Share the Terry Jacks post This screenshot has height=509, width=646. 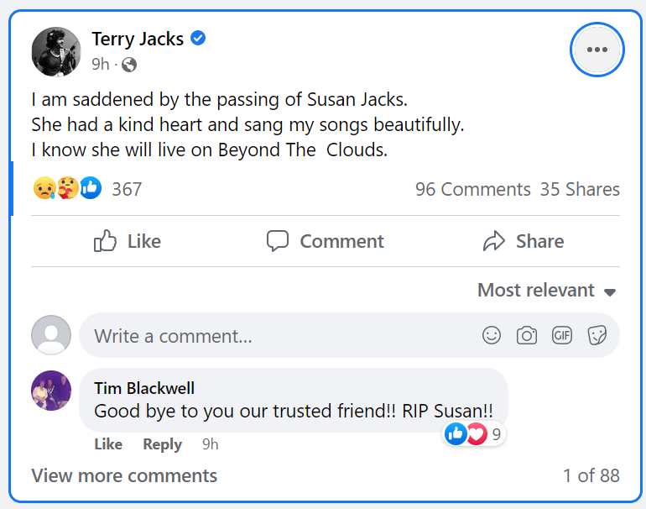[524, 241]
